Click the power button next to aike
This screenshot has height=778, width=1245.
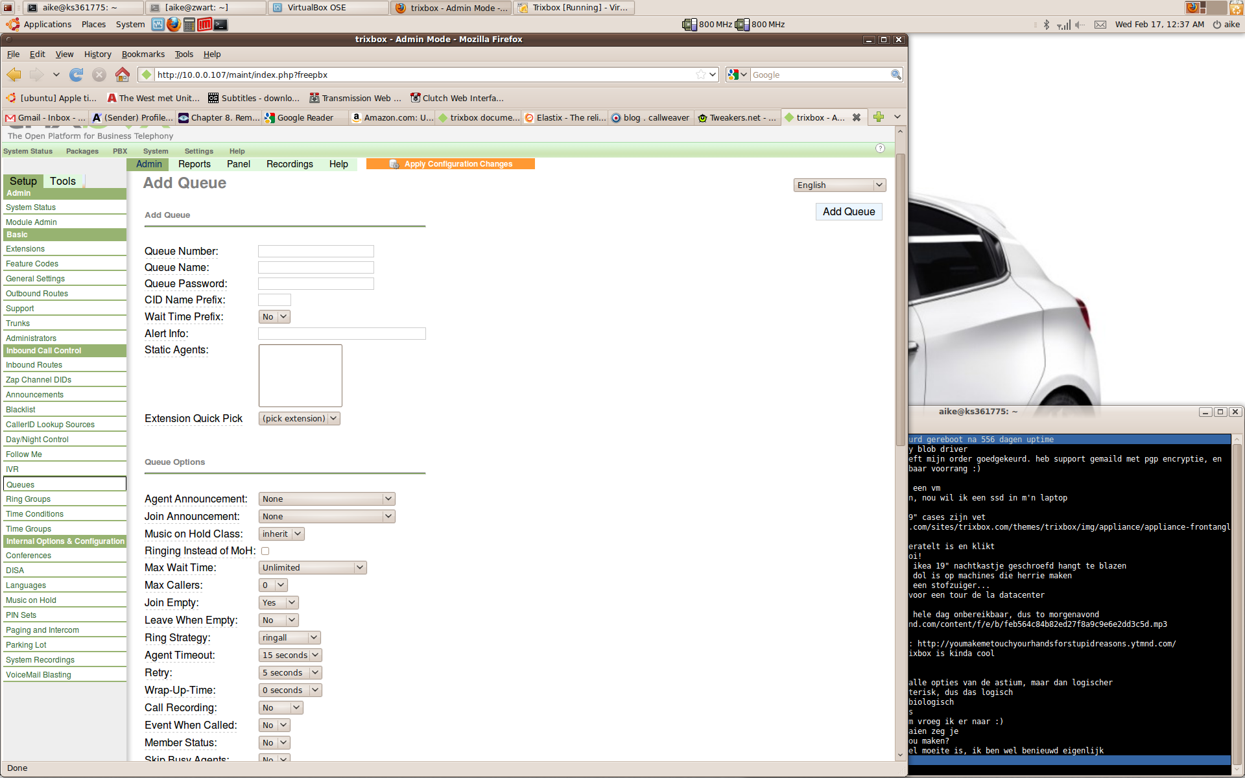point(1217,25)
